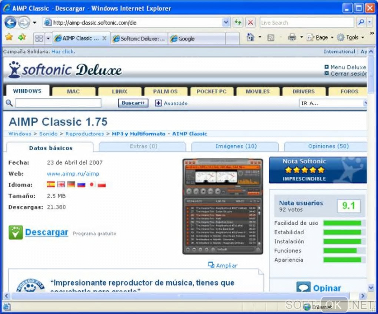Click the Spanish flag language icon
The image size is (378, 314).
51,184
